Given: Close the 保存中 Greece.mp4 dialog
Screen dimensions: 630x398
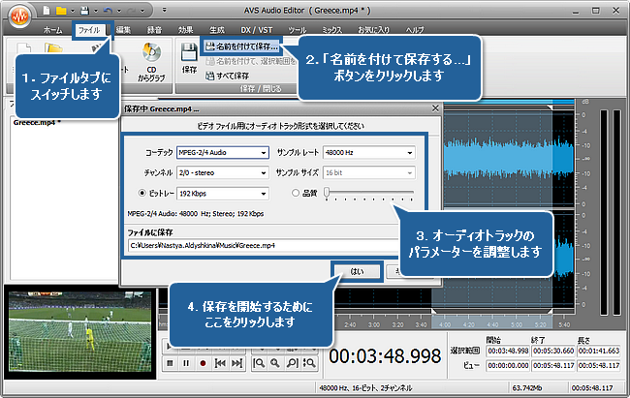Looking at the screenshot, I should pyautogui.click(x=435, y=108).
